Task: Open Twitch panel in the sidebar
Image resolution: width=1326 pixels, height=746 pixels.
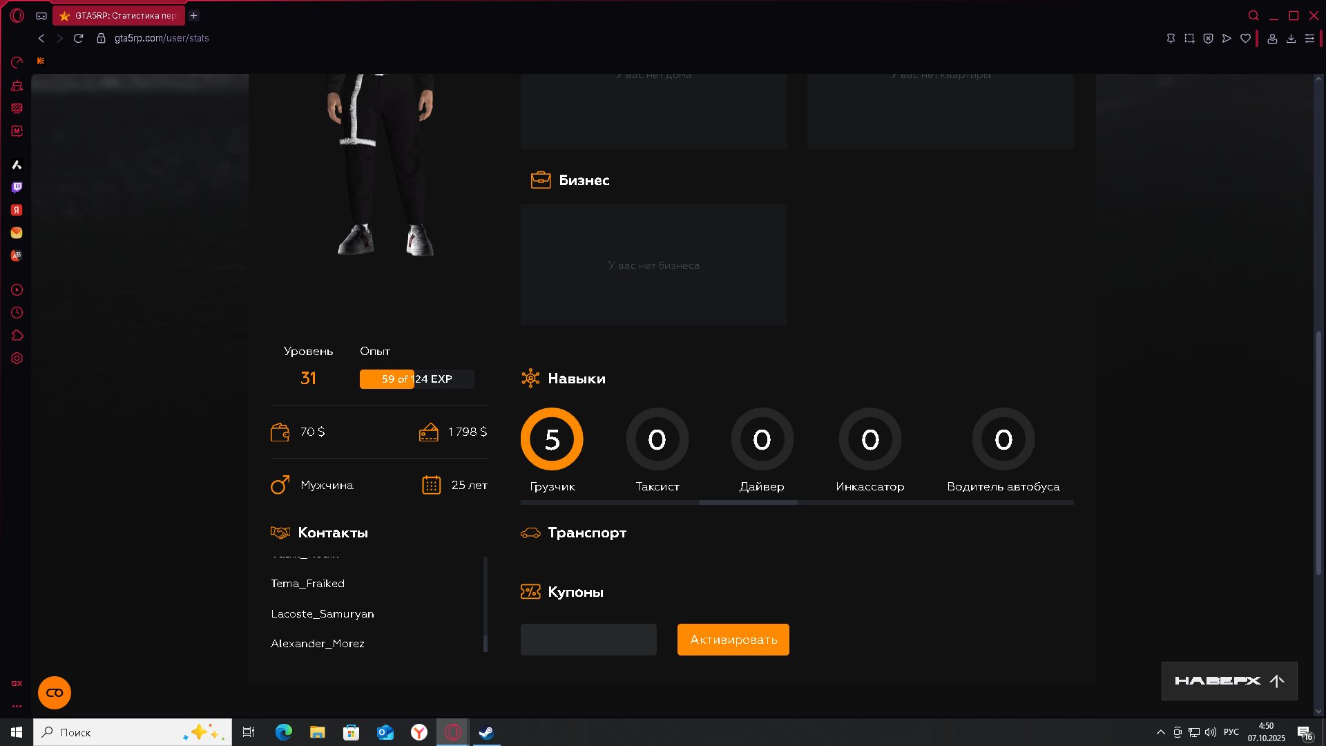Action: [x=17, y=187]
